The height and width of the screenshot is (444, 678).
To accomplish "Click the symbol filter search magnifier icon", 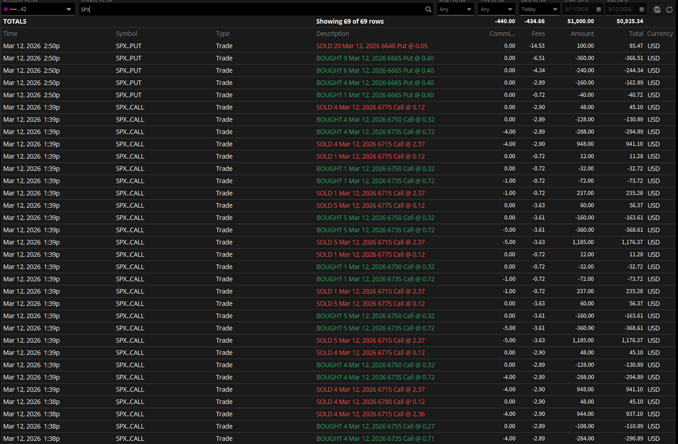I will (x=428, y=10).
